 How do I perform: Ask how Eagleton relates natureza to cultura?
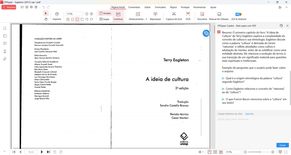click(253, 90)
